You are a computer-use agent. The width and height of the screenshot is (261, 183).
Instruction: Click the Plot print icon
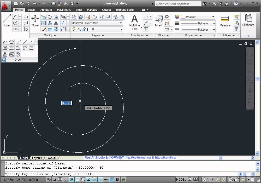coord(53,3)
